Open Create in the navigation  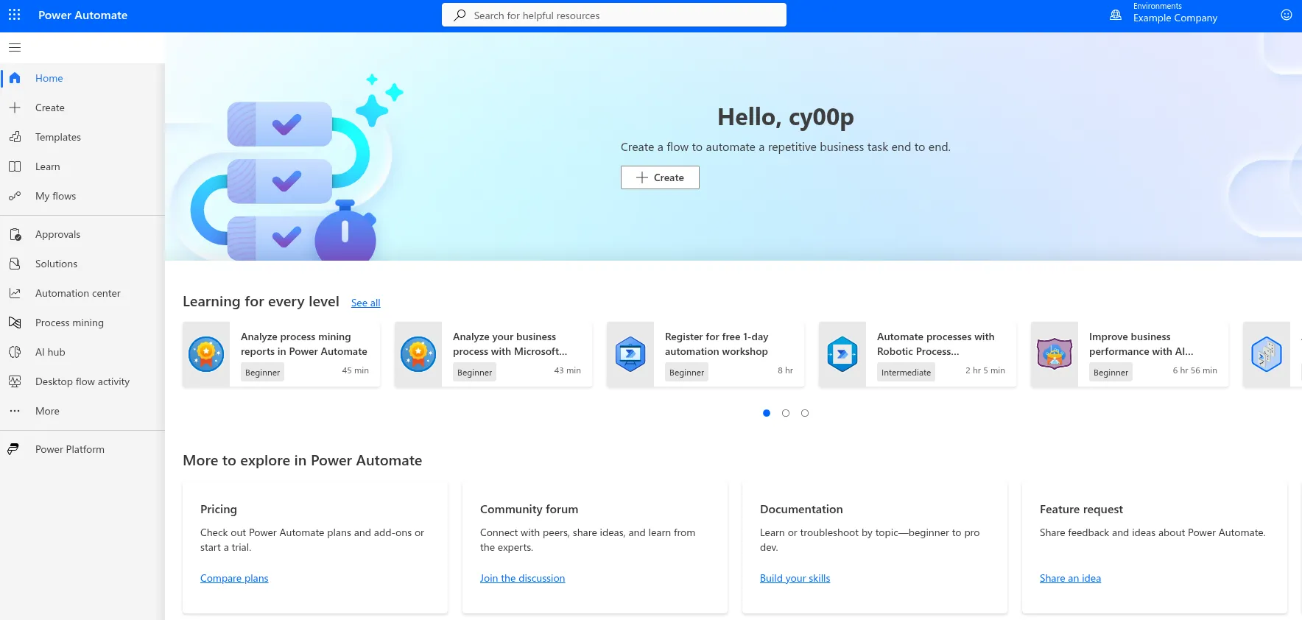(x=50, y=108)
